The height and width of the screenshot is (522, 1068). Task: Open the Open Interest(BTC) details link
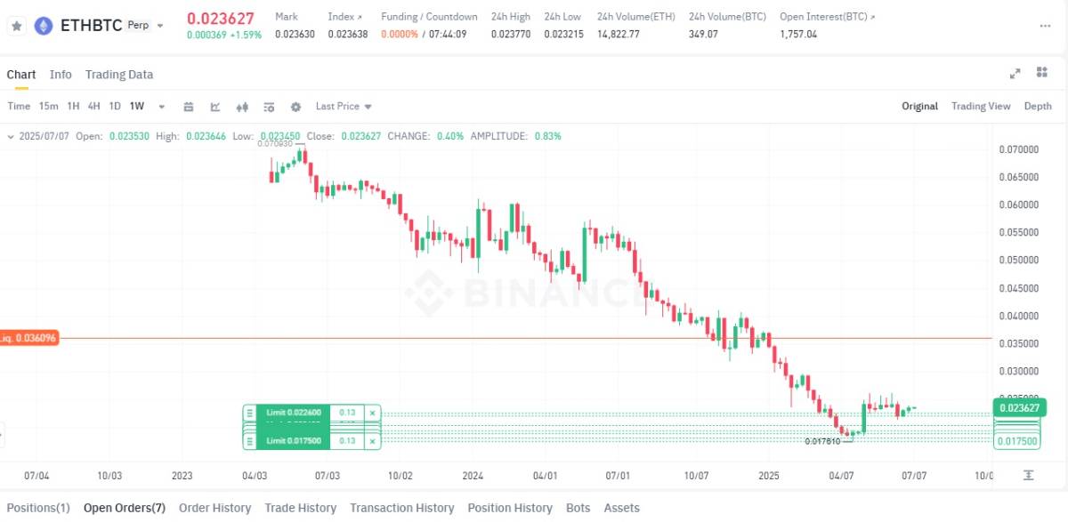click(827, 17)
